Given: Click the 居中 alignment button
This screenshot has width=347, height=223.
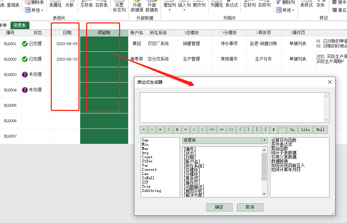Looking at the screenshot, I should 339,2.
